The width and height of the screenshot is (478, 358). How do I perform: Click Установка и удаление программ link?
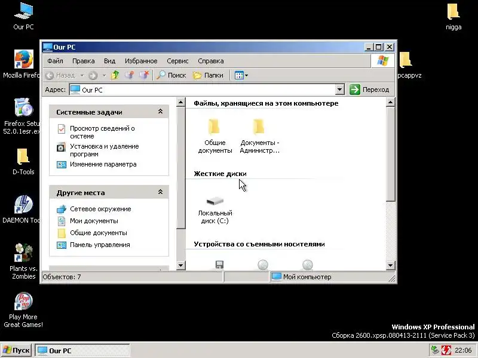pyautogui.click(x=104, y=150)
